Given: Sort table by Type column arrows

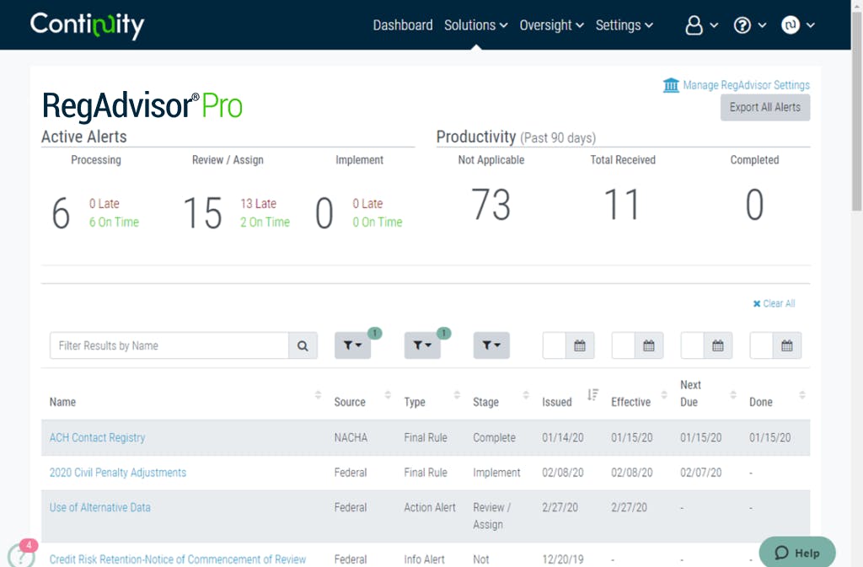Looking at the screenshot, I should coord(457,395).
